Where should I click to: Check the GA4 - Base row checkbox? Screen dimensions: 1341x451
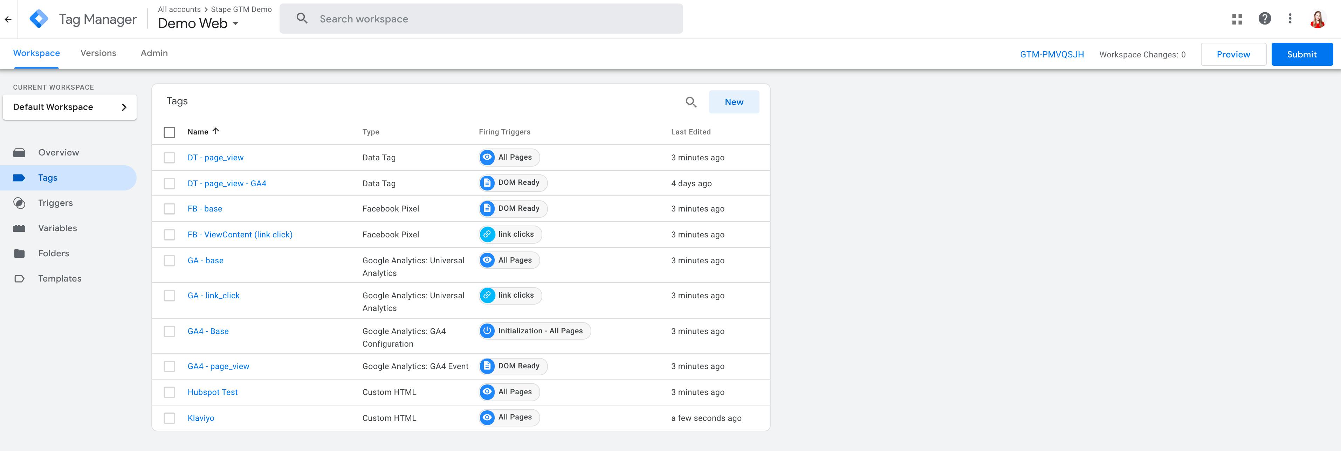click(x=169, y=331)
